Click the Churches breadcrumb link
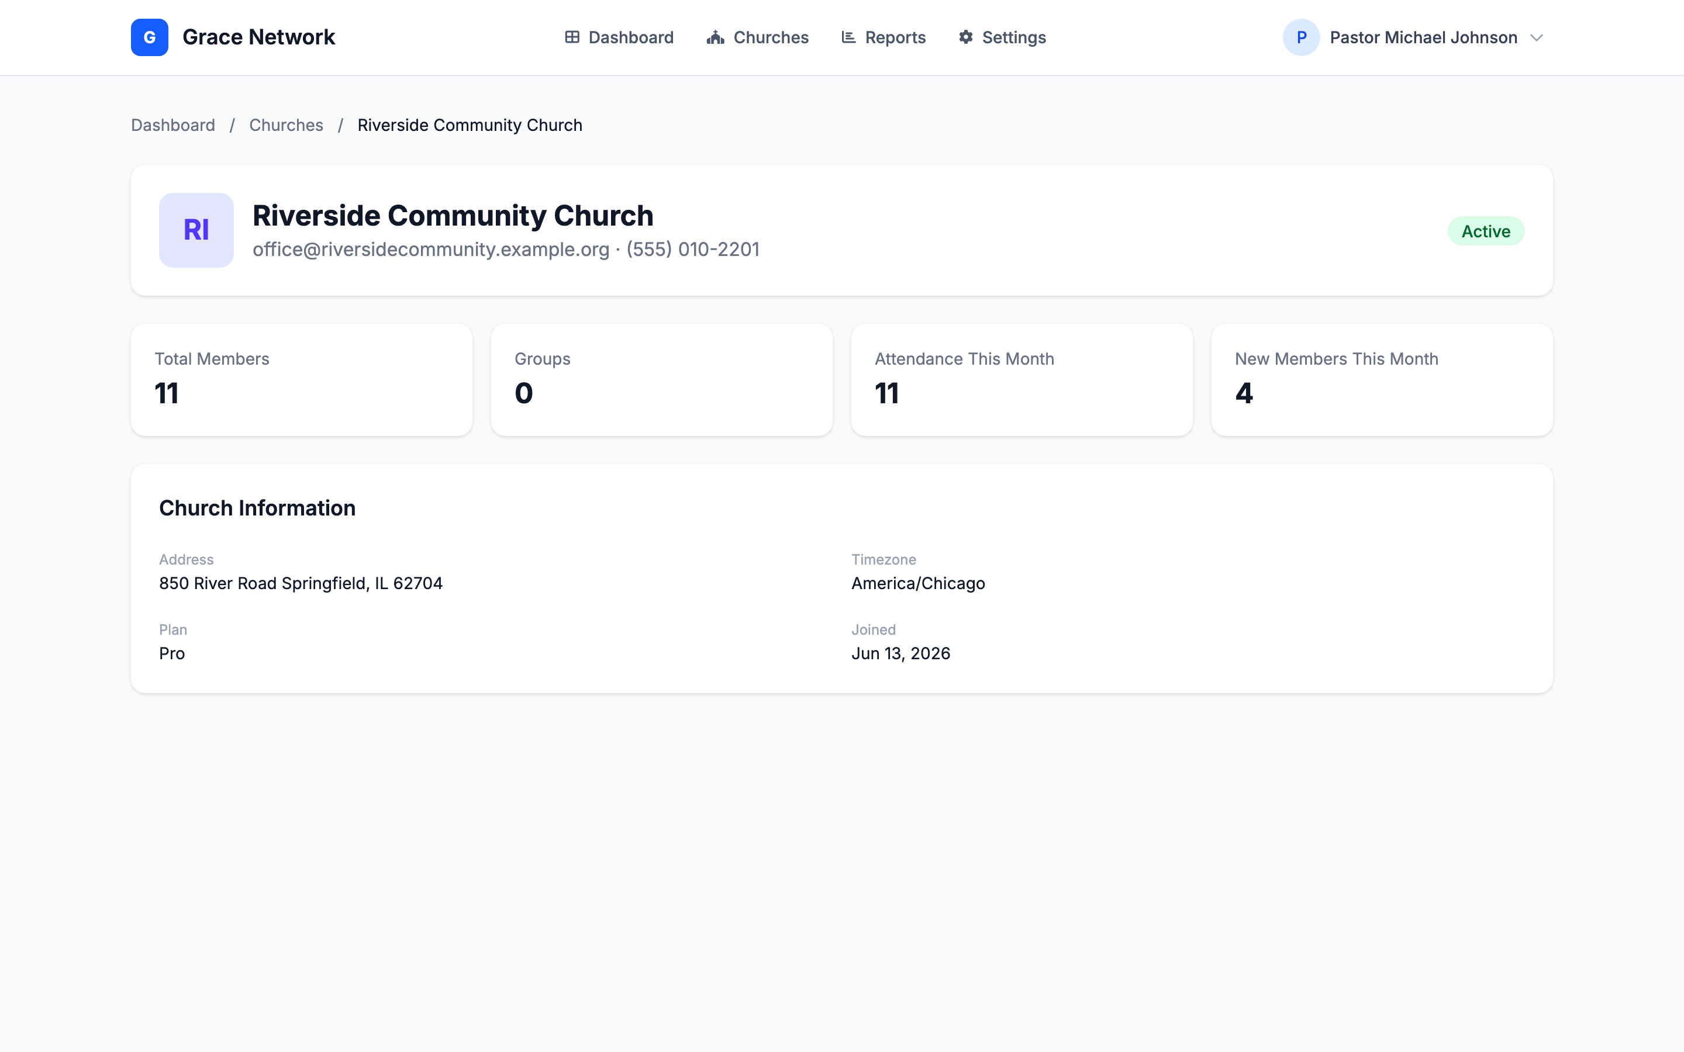The width and height of the screenshot is (1684, 1052). pyautogui.click(x=286, y=125)
